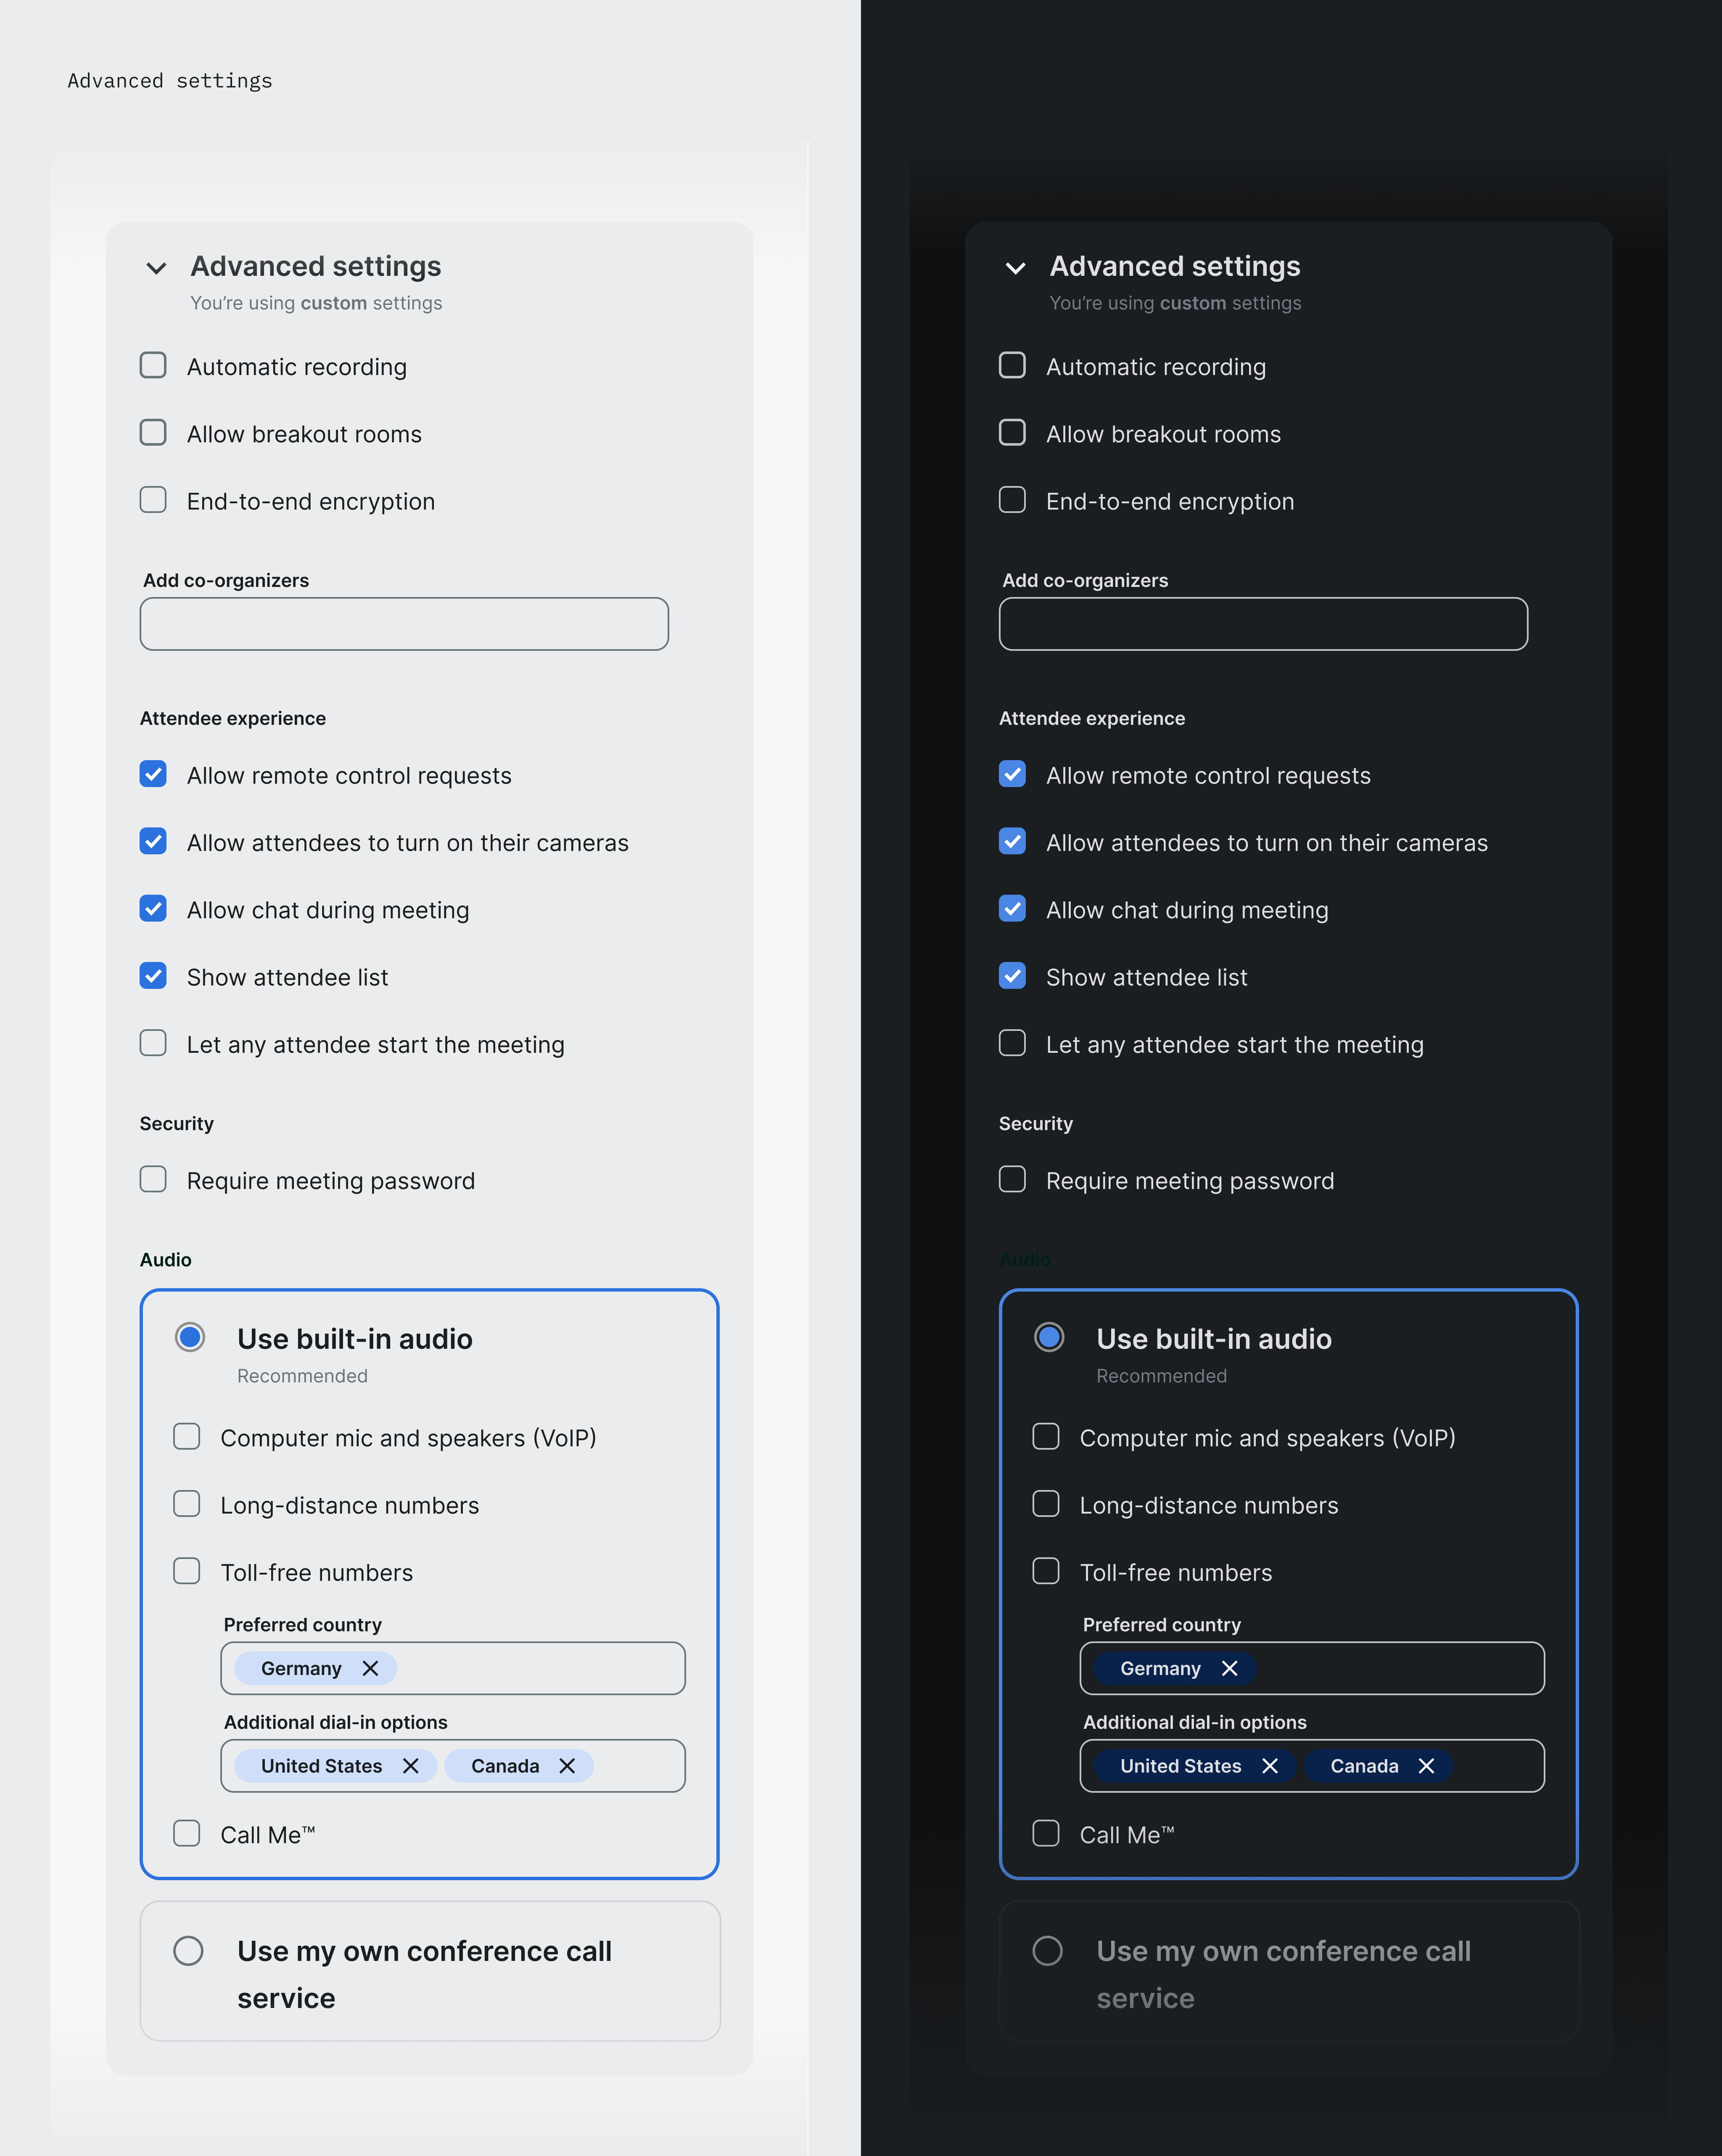Uncheck Allow chat during meeting
Screen dimensions: 1722x2156
click(x=152, y=909)
